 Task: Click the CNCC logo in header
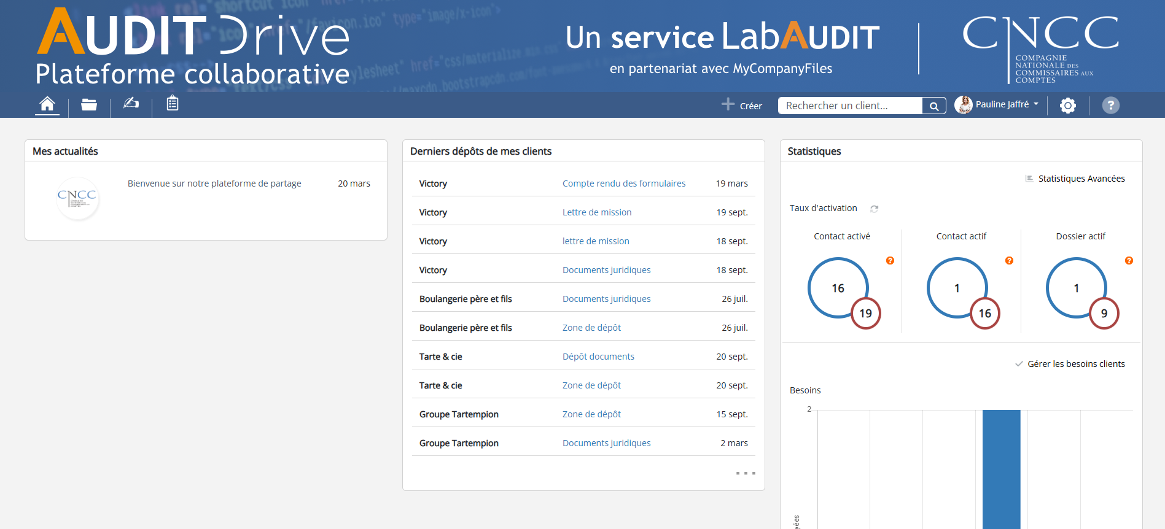click(1041, 49)
